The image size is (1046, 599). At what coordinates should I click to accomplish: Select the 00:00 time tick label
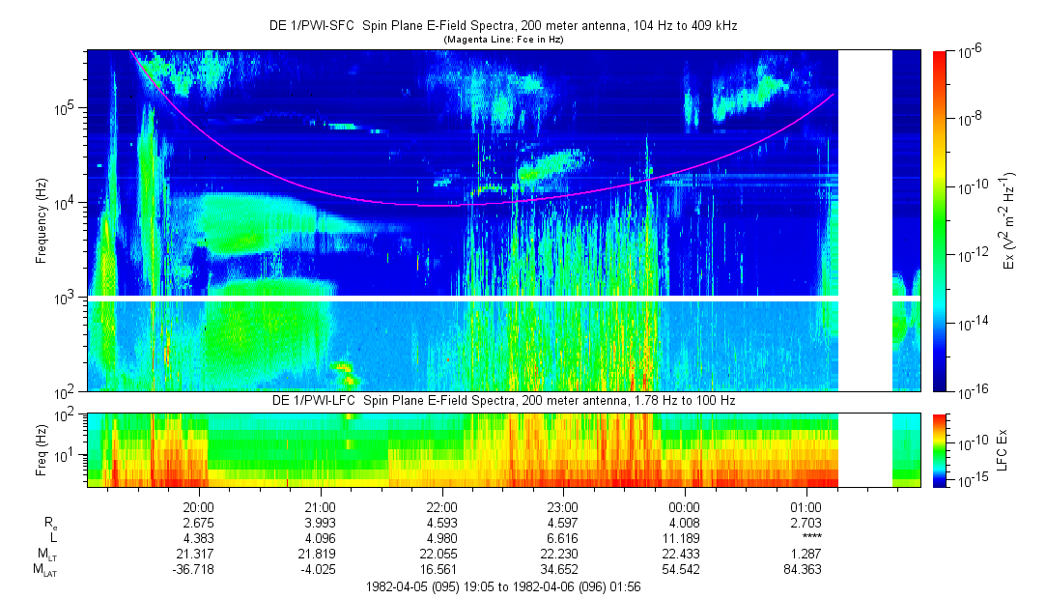684,506
